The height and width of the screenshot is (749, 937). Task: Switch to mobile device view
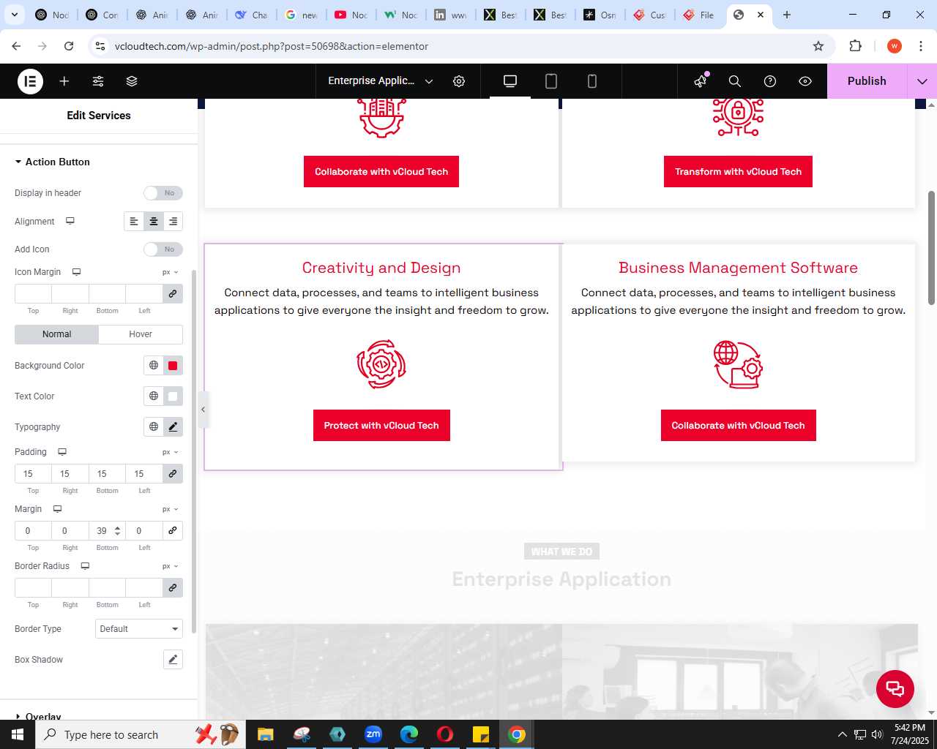(592, 81)
